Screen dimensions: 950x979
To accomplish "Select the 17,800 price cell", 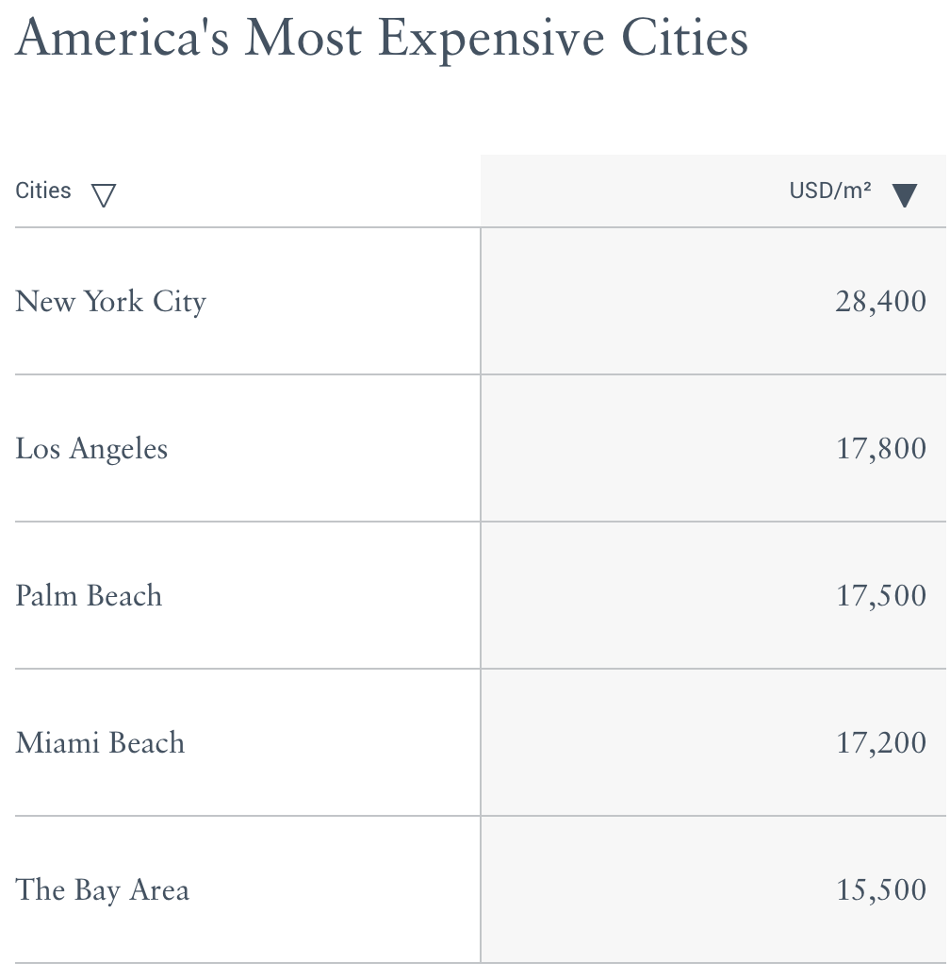I will 881,449.
